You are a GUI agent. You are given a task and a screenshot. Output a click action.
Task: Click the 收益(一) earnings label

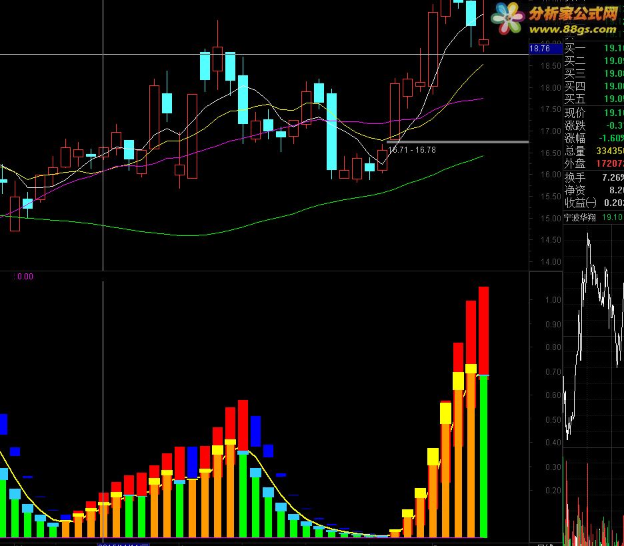click(580, 203)
